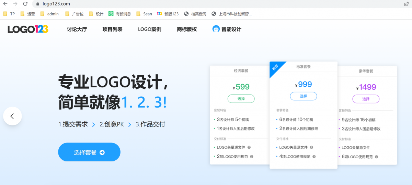The image size is (412, 185).
Task: Open the 档案查阅 bookmark
Action: (x=195, y=14)
